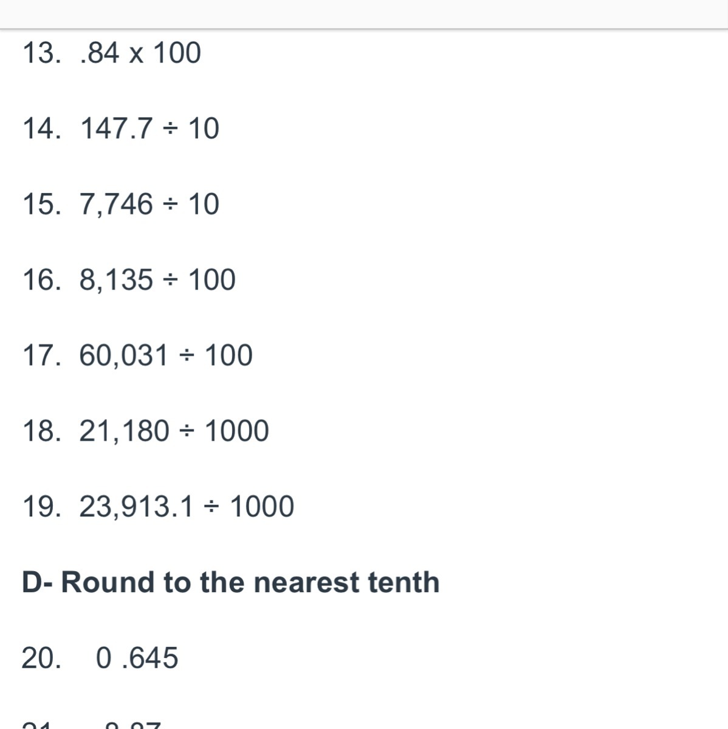Select the 147.7 ÷ 10 problem text

pos(149,129)
